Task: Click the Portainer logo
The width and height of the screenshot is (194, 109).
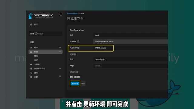Action: click(41, 16)
